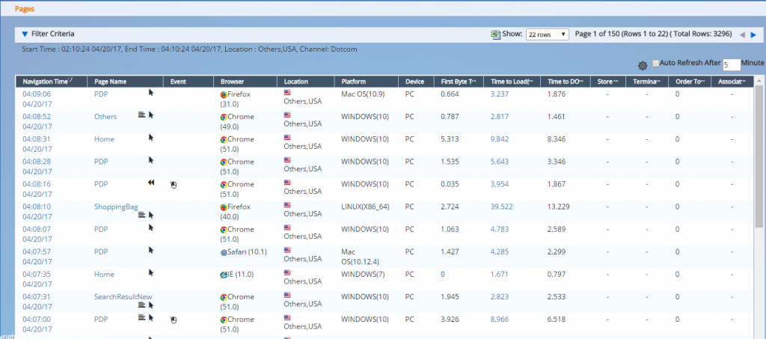The height and width of the screenshot is (339, 766).
Task: Go to previous page with grey arrow
Action: point(742,34)
